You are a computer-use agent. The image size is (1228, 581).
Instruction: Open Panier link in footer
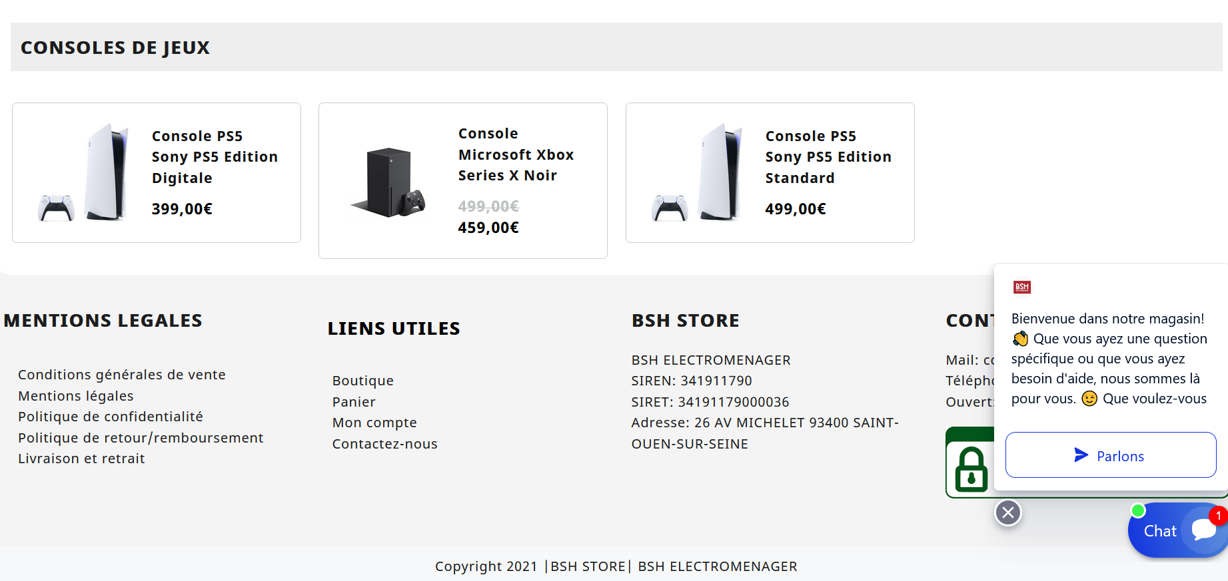tap(354, 402)
